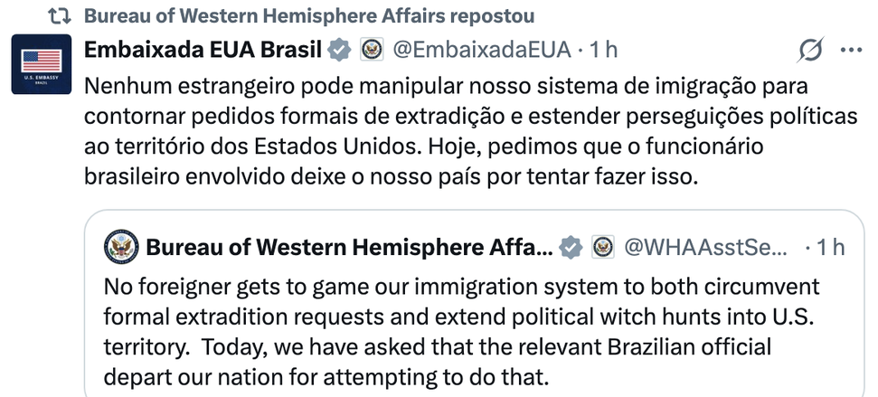
Task: Click the verified badge beside Embaixada EUA Brasil
Action: [x=339, y=52]
